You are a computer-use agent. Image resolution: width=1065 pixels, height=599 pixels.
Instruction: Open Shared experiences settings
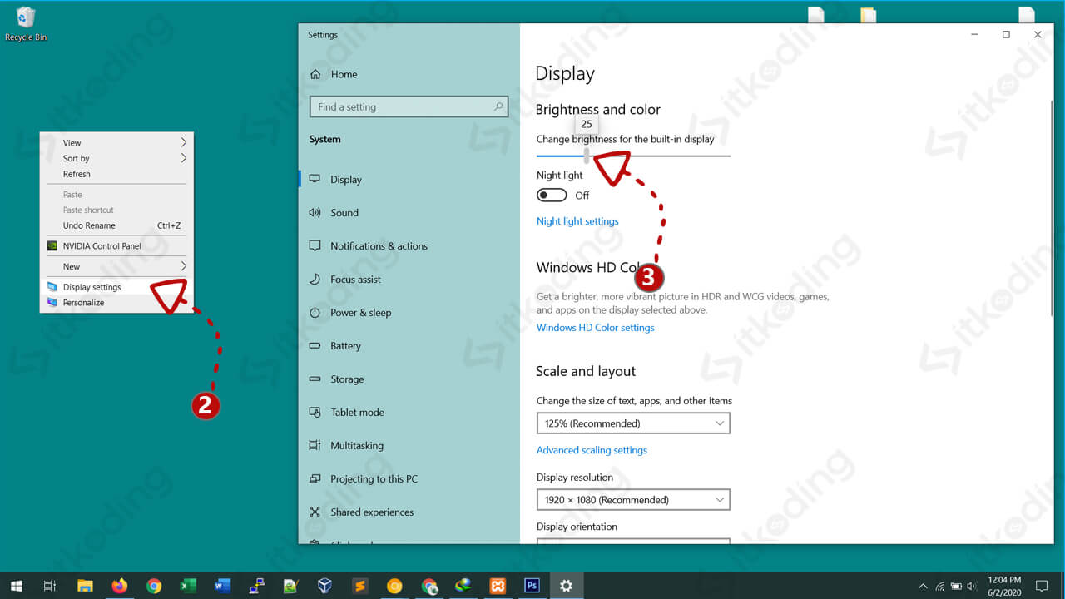[361, 512]
